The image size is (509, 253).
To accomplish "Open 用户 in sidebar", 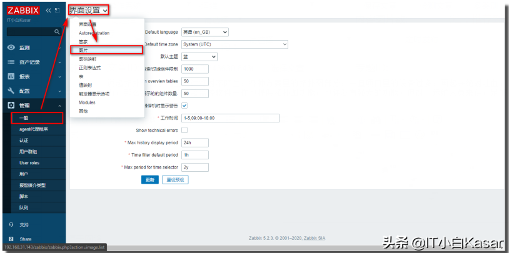I will point(24,174).
